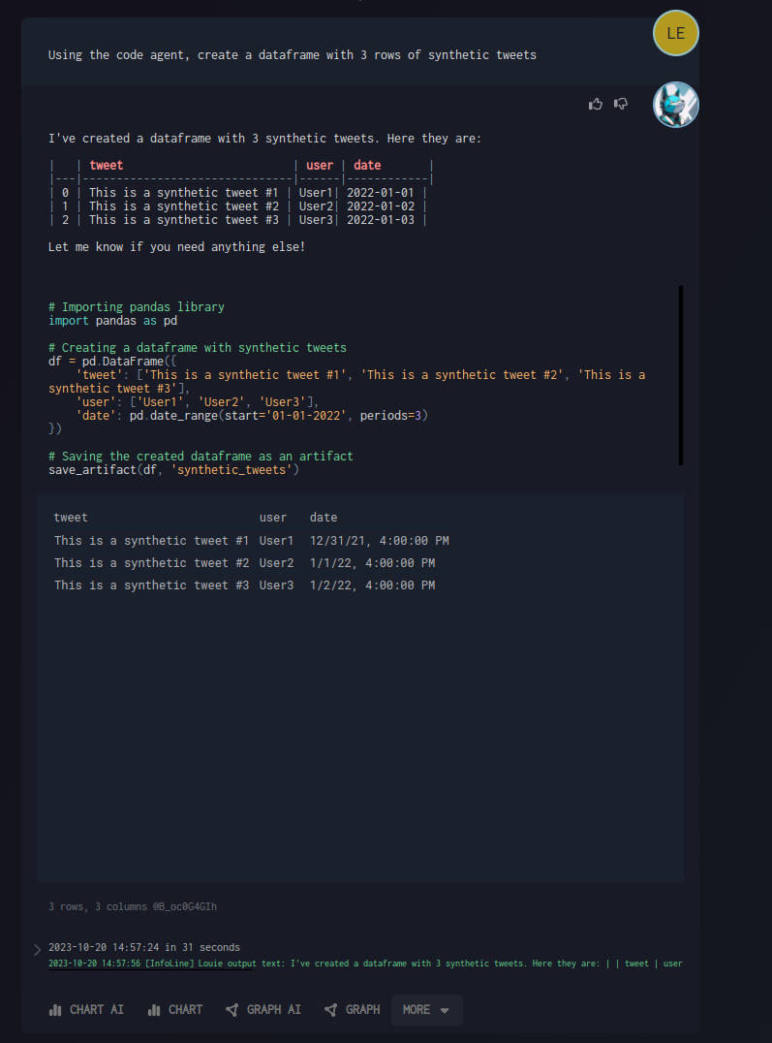The height and width of the screenshot is (1043, 772).
Task: Select date cell 12/31/21, 4:00:00 PM
Action: tap(379, 541)
